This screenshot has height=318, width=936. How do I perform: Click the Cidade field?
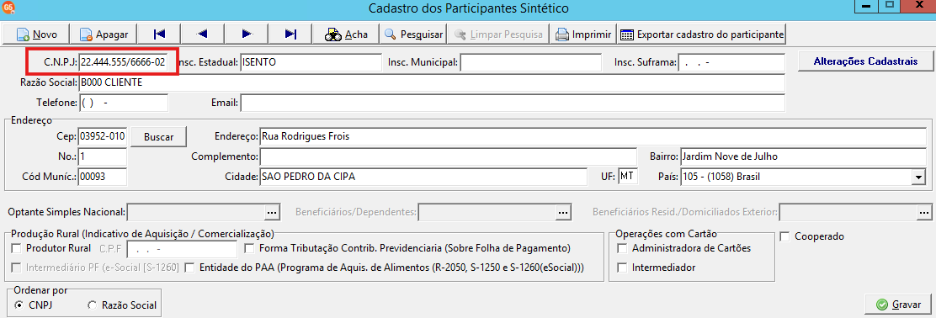click(423, 177)
